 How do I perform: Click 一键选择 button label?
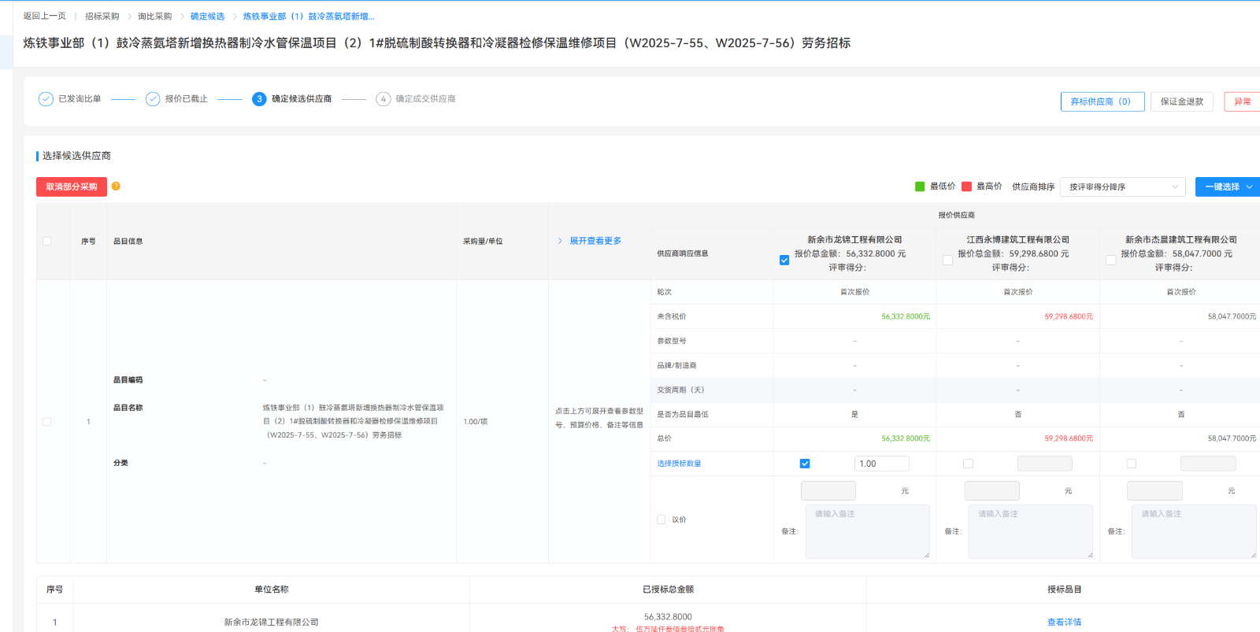[1222, 187]
